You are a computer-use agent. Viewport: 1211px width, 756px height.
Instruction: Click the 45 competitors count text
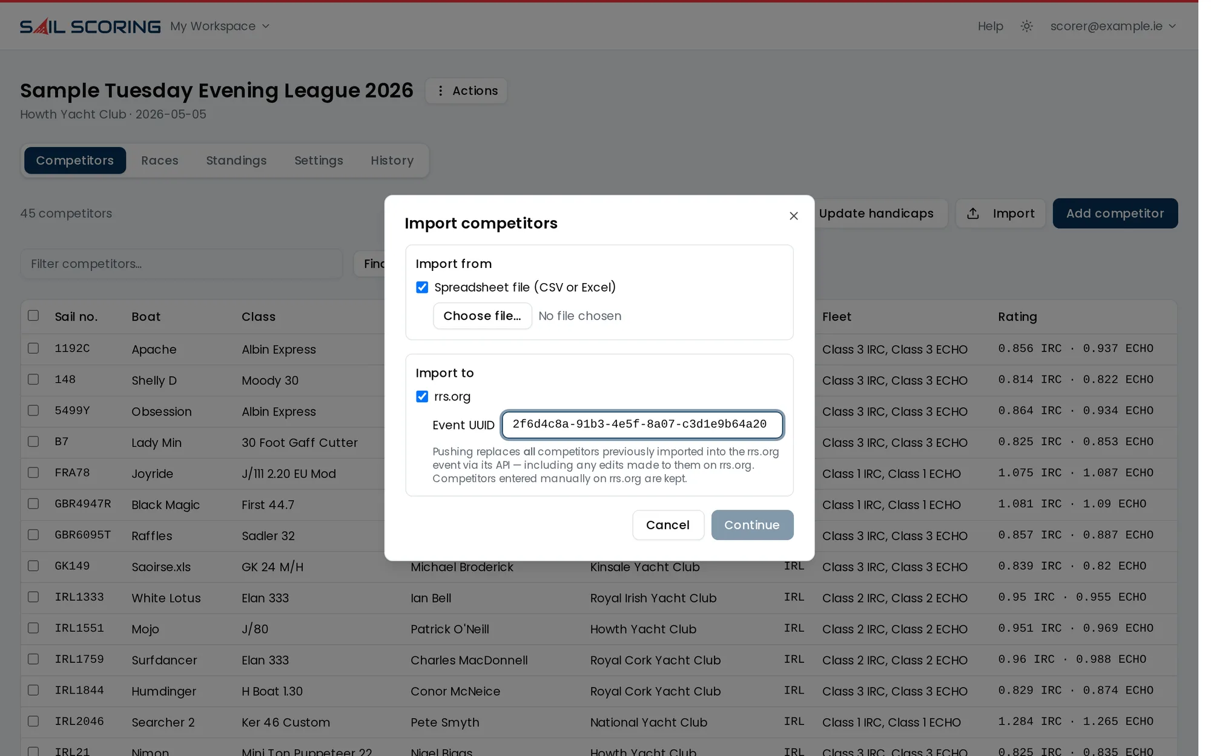66,213
